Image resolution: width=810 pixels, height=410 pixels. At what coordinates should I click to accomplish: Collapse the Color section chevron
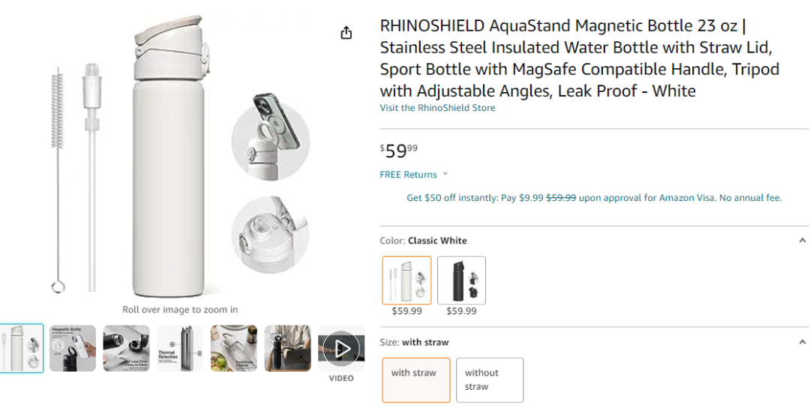[x=802, y=241]
